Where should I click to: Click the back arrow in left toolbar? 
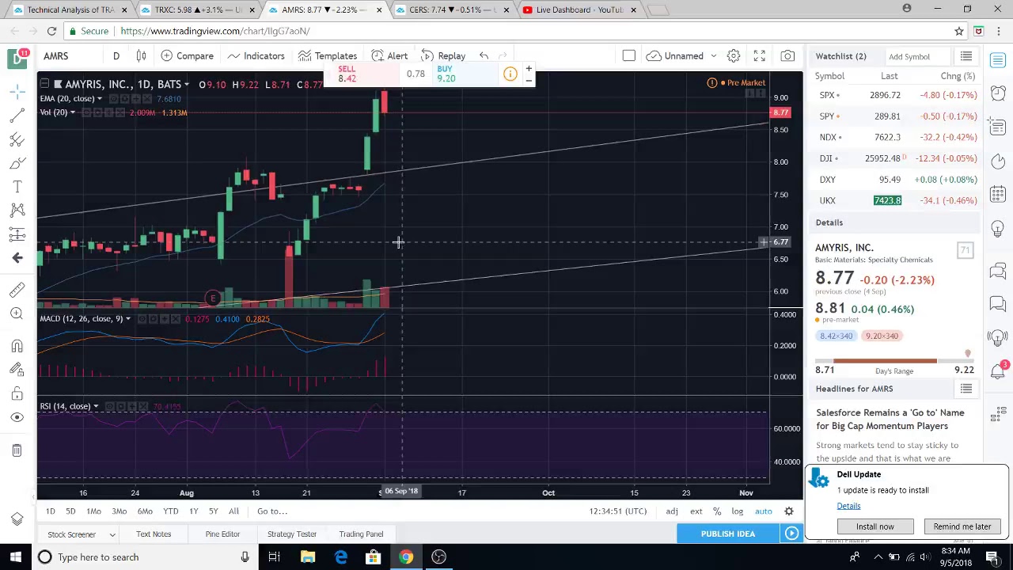pos(17,257)
